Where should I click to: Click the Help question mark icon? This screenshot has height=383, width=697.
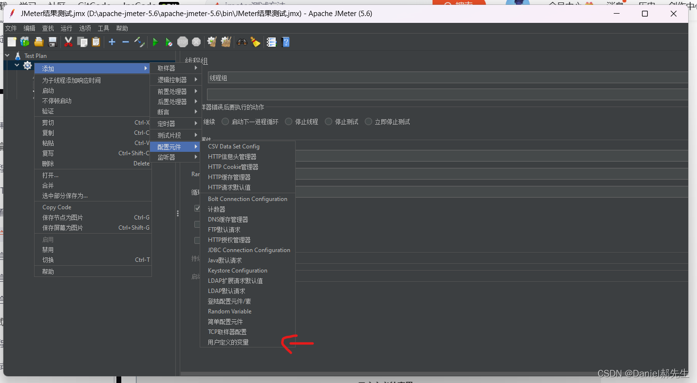(286, 42)
